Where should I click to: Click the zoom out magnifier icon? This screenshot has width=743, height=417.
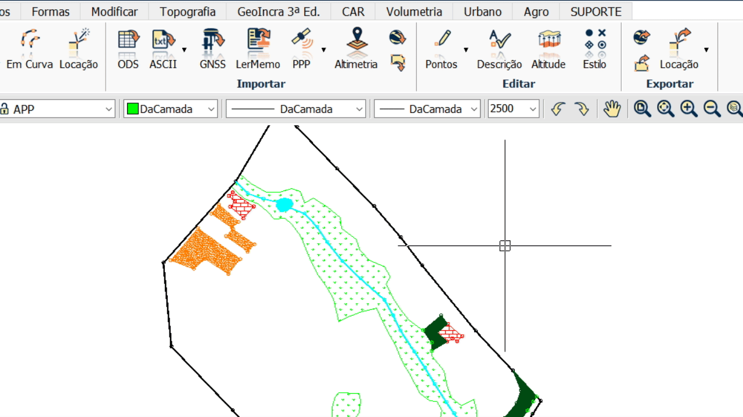[712, 109]
